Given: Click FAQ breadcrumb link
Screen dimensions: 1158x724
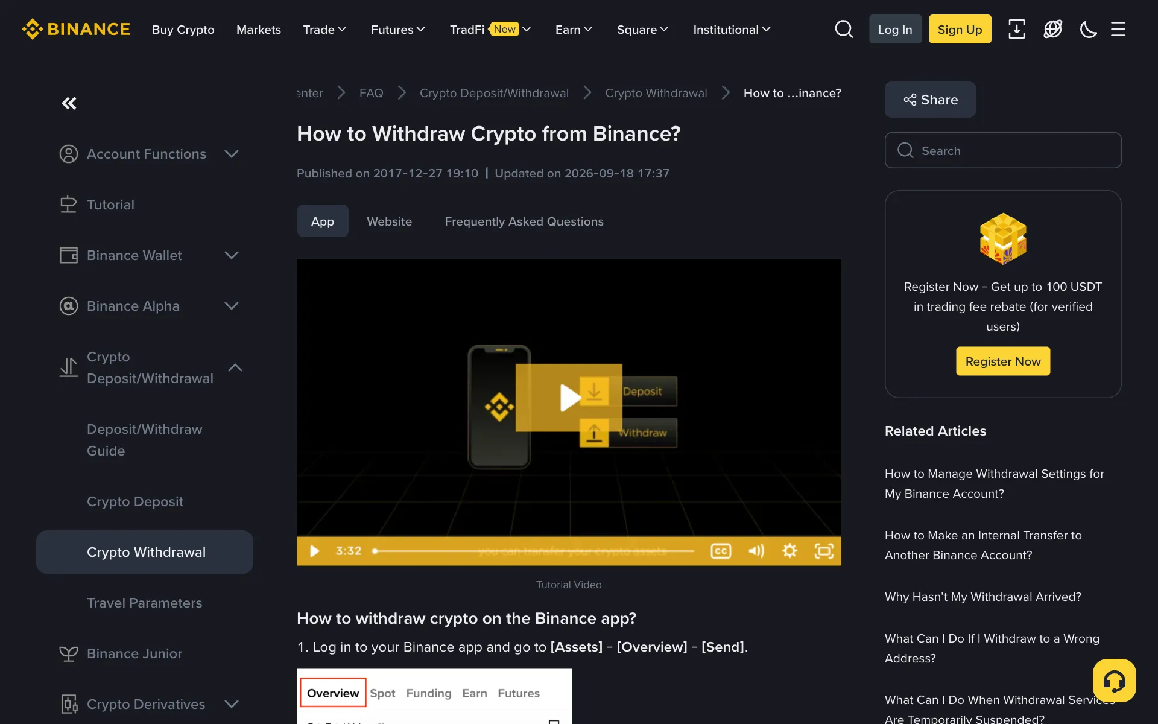Looking at the screenshot, I should (371, 93).
